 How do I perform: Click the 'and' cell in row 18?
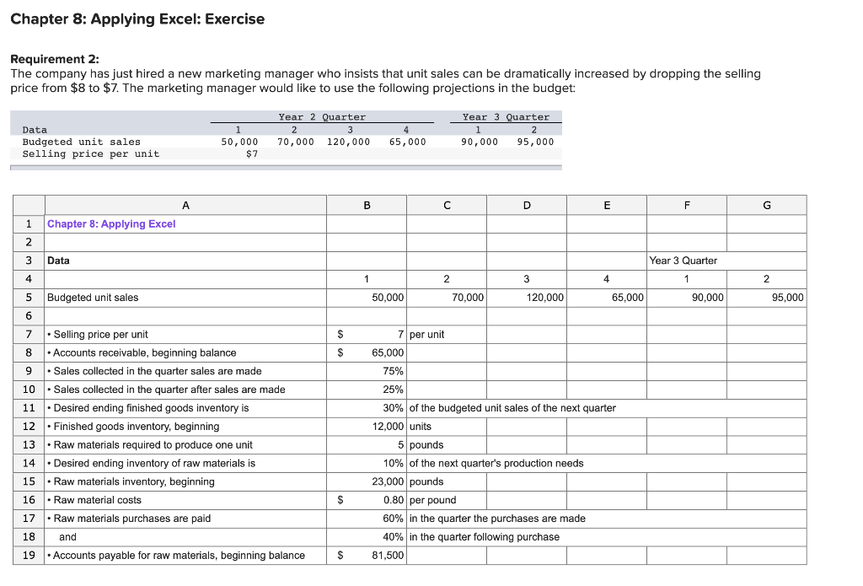(185, 537)
